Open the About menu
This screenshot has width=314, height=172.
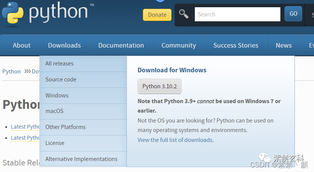click(x=22, y=45)
